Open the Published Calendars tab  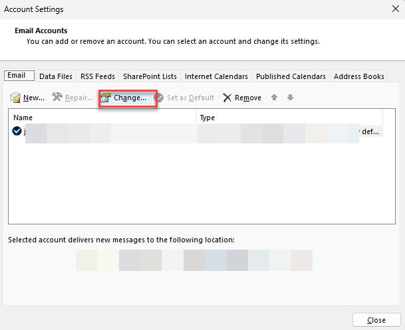(291, 76)
